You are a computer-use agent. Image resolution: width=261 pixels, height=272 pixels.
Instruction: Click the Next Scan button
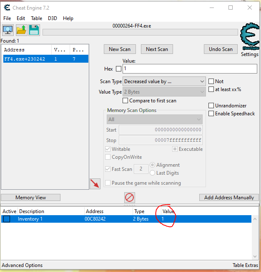click(157, 49)
